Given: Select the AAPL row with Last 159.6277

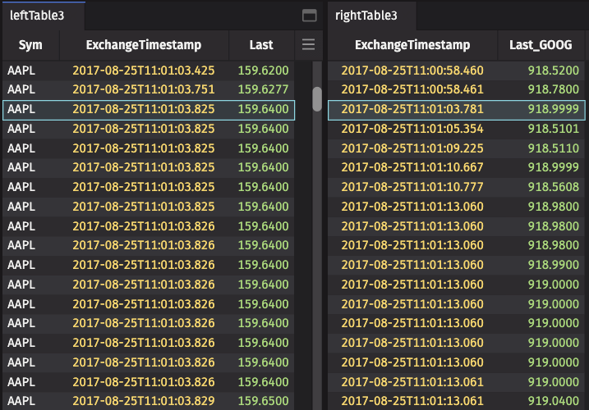Looking at the screenshot, I should click(149, 89).
